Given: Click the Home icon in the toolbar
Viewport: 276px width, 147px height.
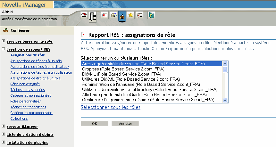Looking at the screenshot, I should coord(84,15).
